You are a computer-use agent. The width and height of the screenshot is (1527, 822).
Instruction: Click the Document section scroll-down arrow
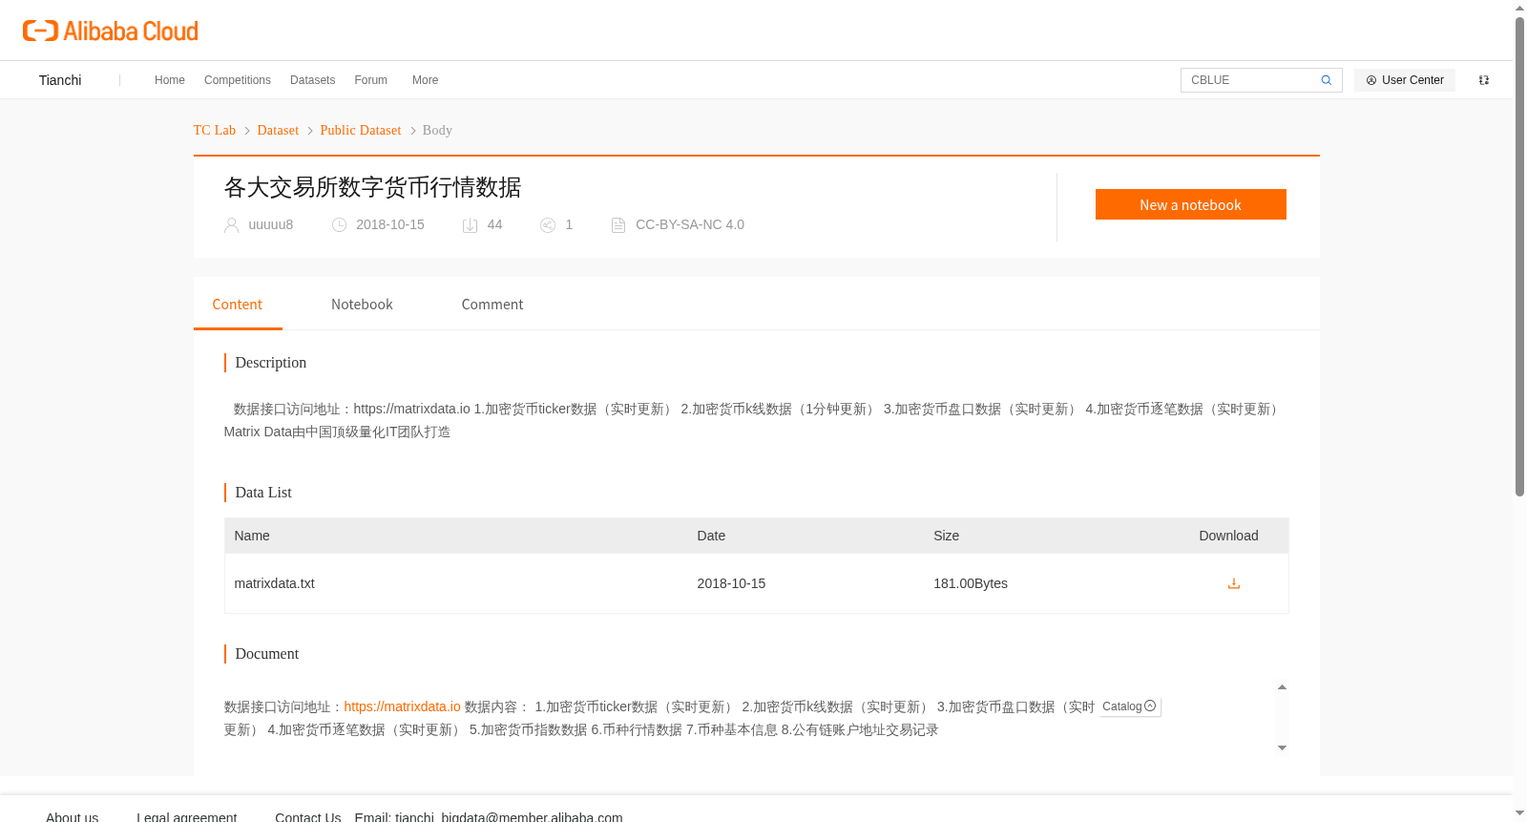point(1282,748)
